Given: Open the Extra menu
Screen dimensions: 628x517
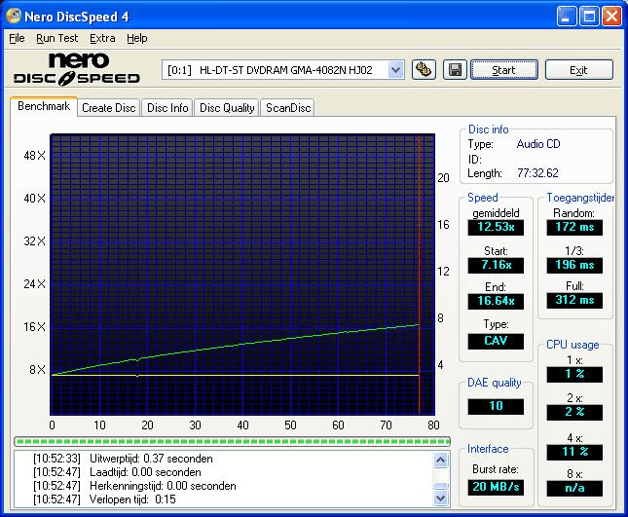Looking at the screenshot, I should pyautogui.click(x=102, y=38).
